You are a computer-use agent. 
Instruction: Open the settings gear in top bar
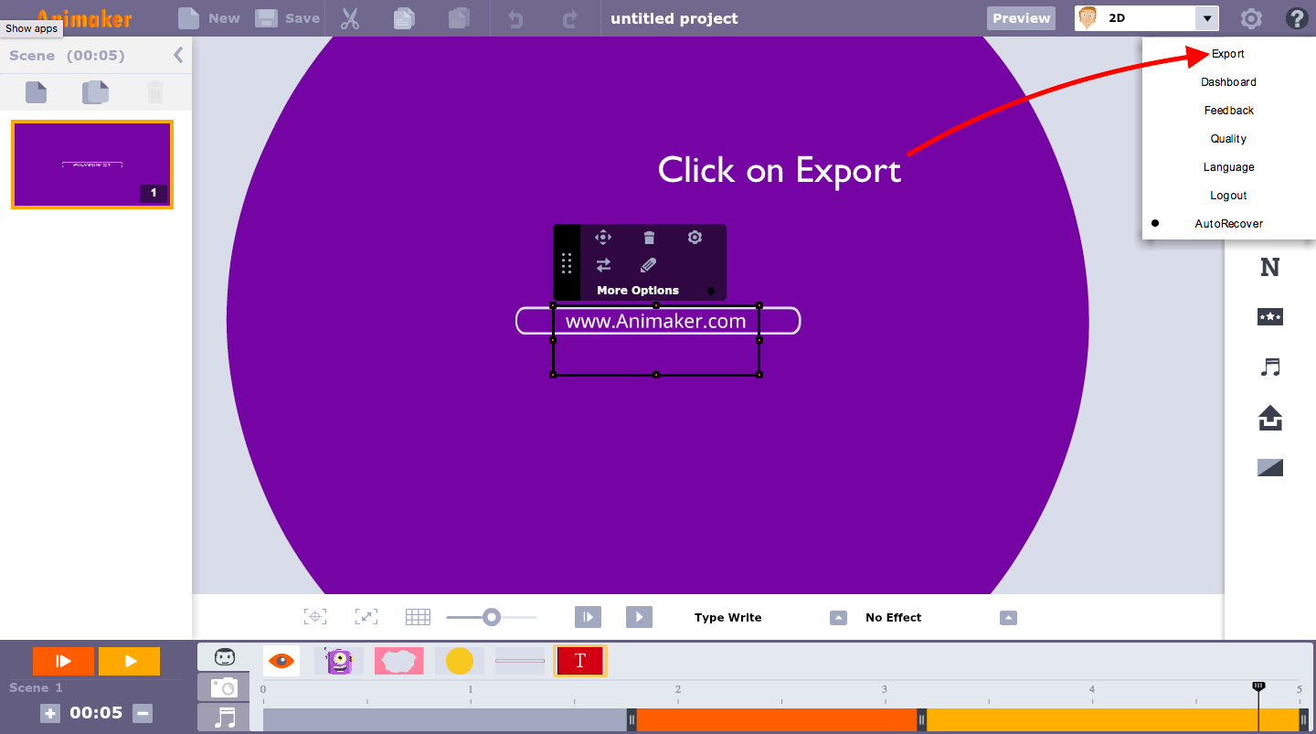pos(1251,18)
